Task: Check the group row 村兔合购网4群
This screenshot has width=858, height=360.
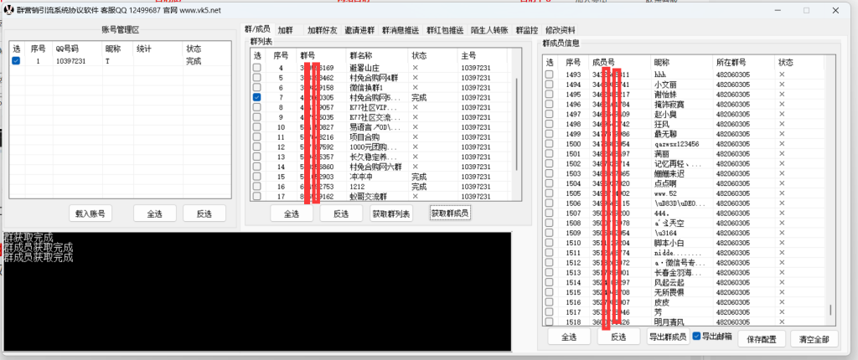Action: click(x=256, y=78)
